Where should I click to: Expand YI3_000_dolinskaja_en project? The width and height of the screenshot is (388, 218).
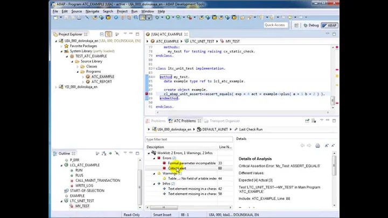[x=56, y=87]
